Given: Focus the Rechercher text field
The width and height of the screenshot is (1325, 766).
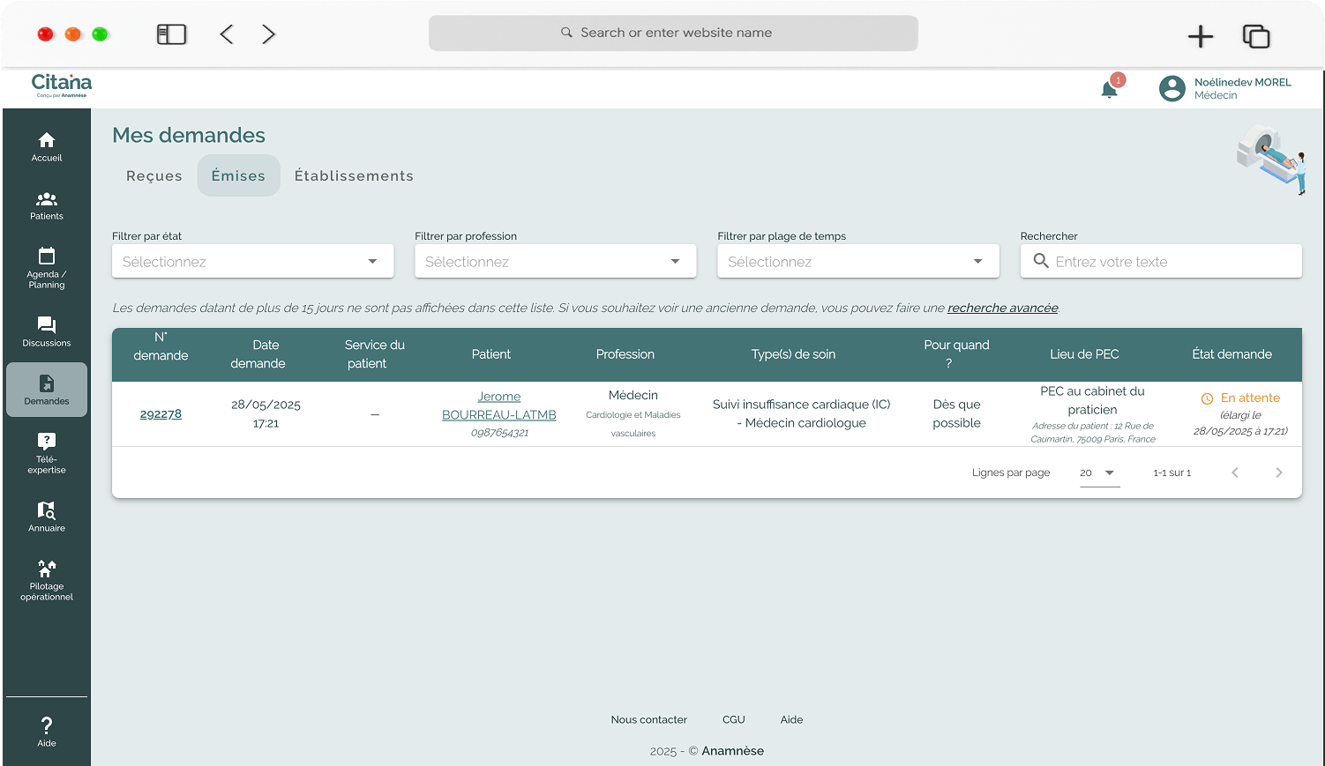Looking at the screenshot, I should [1161, 261].
